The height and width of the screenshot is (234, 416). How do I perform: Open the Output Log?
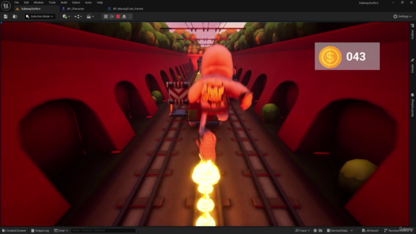pyautogui.click(x=40, y=231)
